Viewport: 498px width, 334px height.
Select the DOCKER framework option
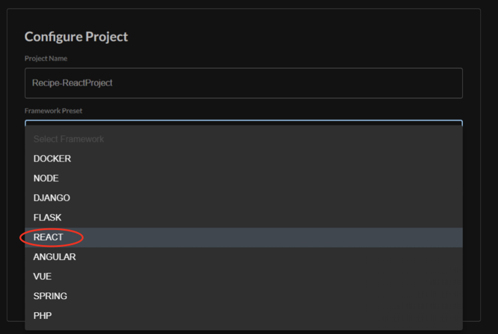click(52, 159)
